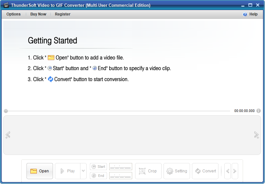
Task: Open the Crop tool
Action: tap(148, 171)
